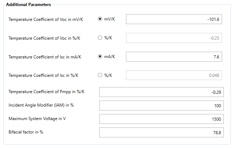Click the 'Temperature Coefficient of Isc in %/K' label
Viewport: 232px width, 148px height.
point(43,75)
